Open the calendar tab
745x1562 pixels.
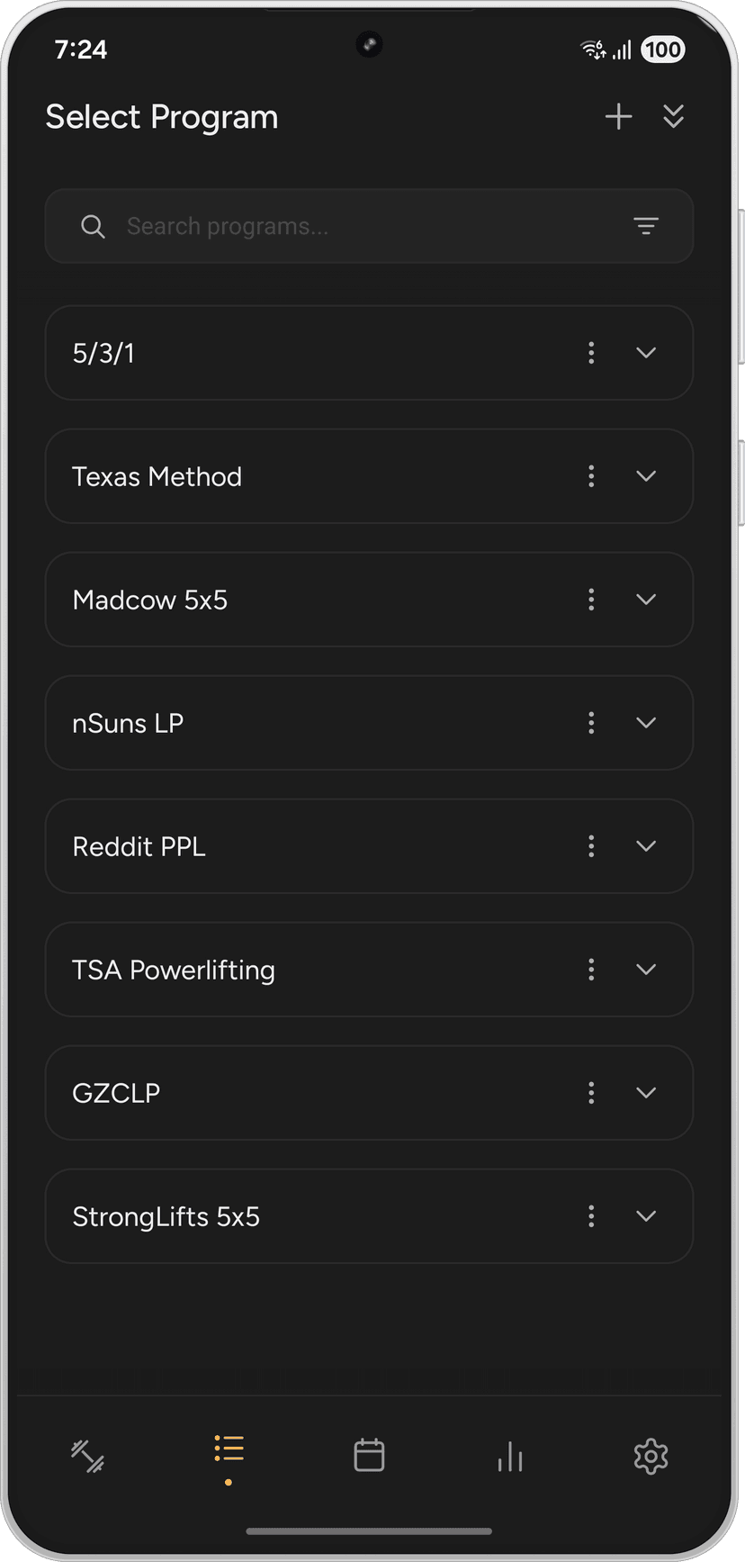click(369, 1456)
